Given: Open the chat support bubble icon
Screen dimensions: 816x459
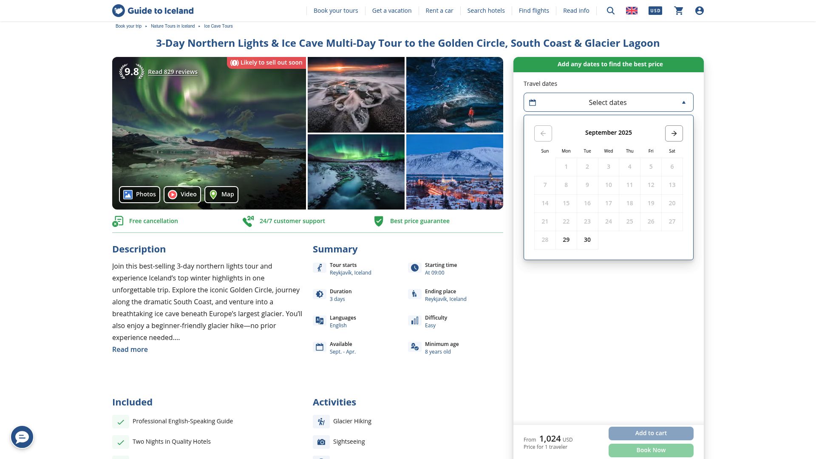Looking at the screenshot, I should pyautogui.click(x=22, y=437).
